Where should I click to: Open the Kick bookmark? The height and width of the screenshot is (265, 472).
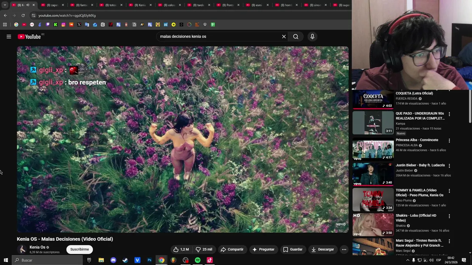pyautogui.click(x=55, y=25)
